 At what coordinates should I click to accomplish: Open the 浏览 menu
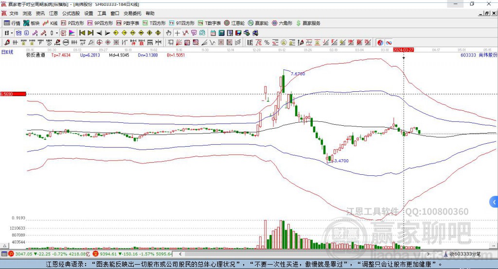click(x=27, y=13)
